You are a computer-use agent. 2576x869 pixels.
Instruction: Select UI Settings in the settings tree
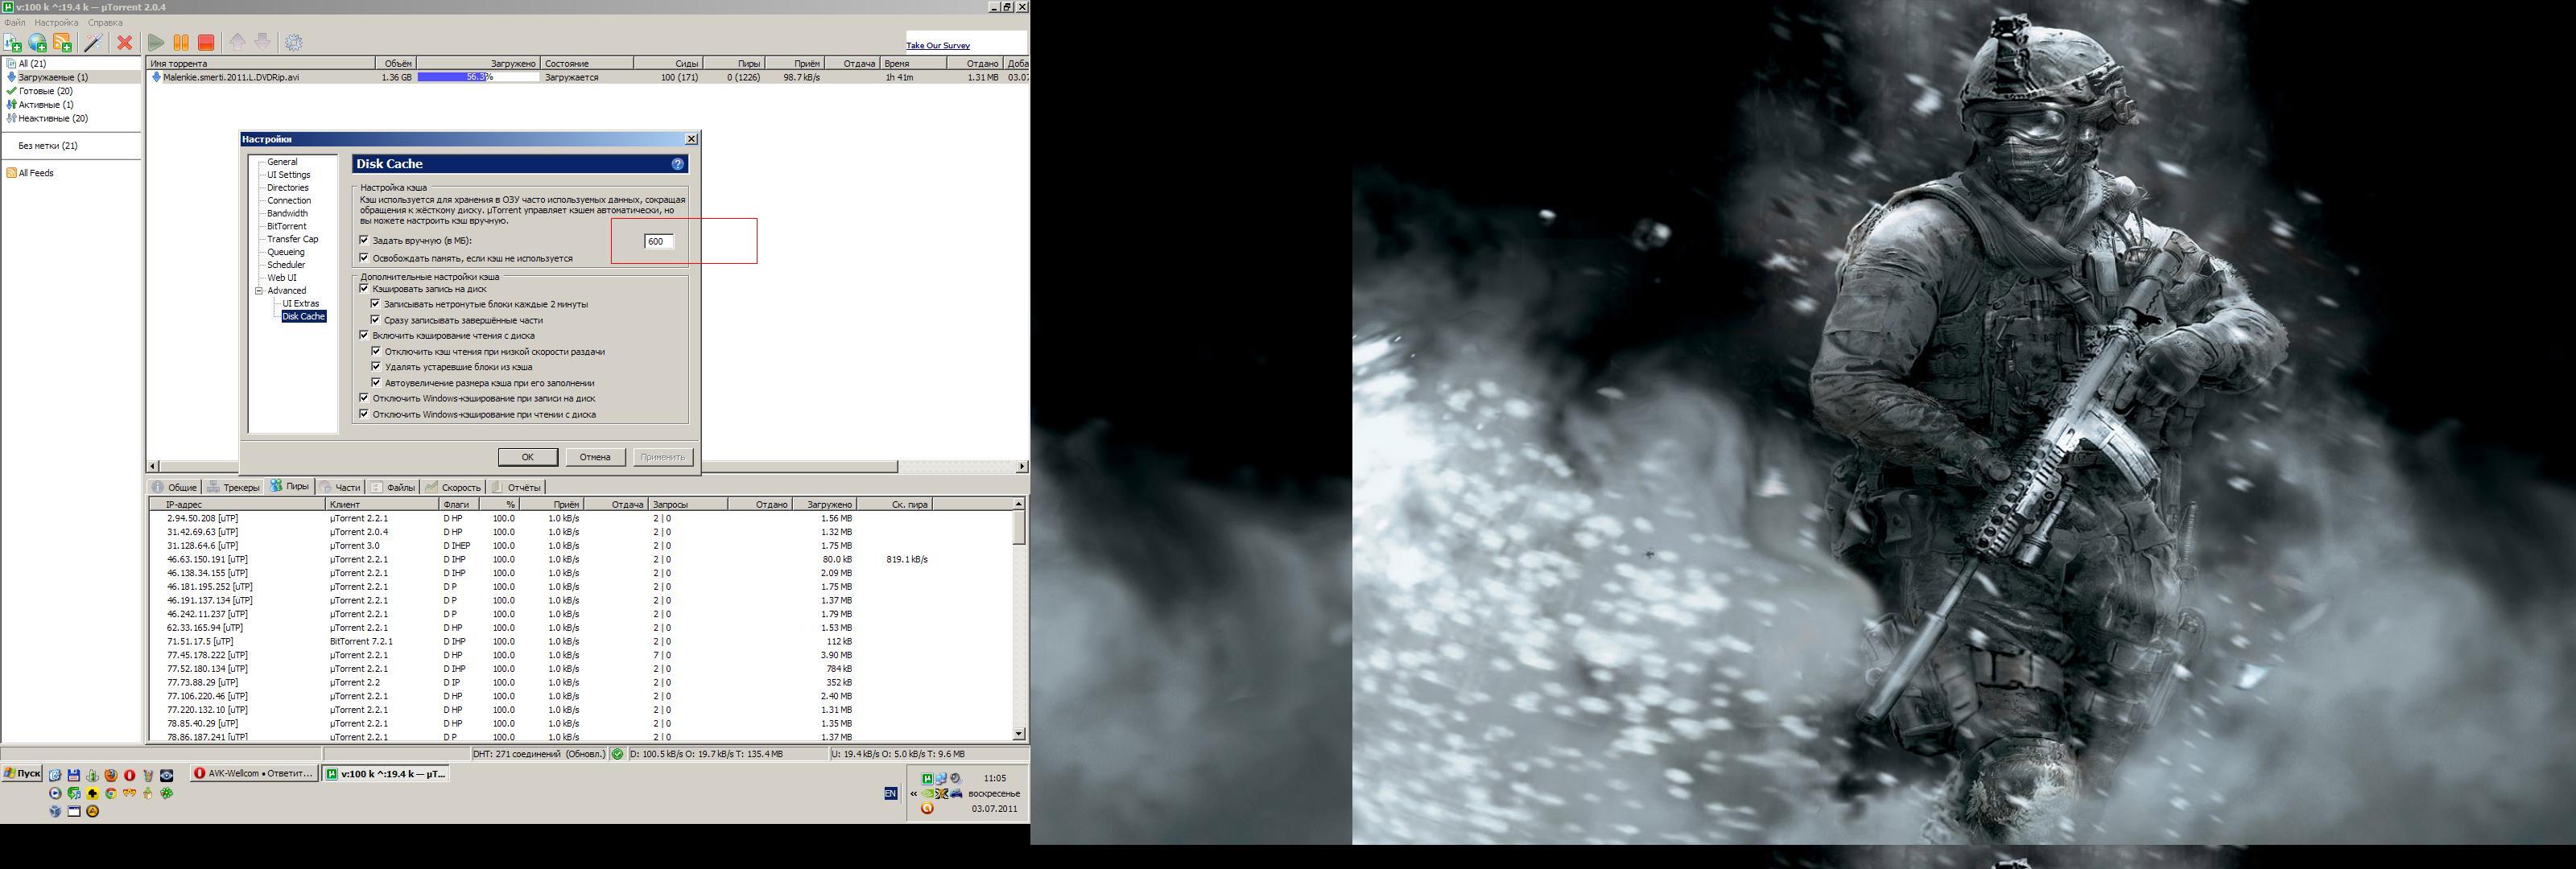click(288, 175)
